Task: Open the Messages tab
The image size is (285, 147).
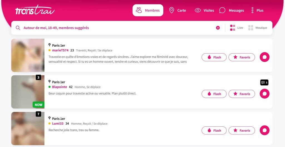Action: click(232, 10)
